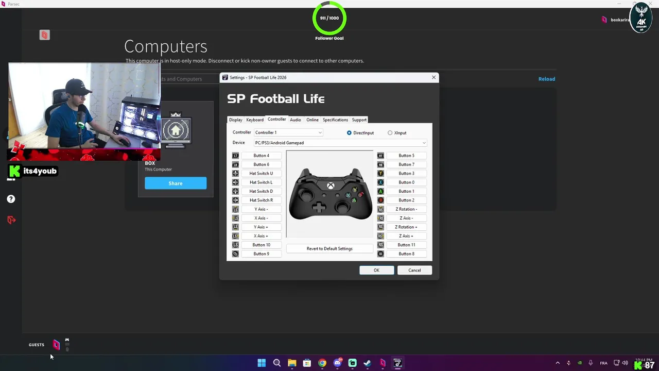Click Revert to Default Settings
This screenshot has width=659, height=371.
coord(329,248)
